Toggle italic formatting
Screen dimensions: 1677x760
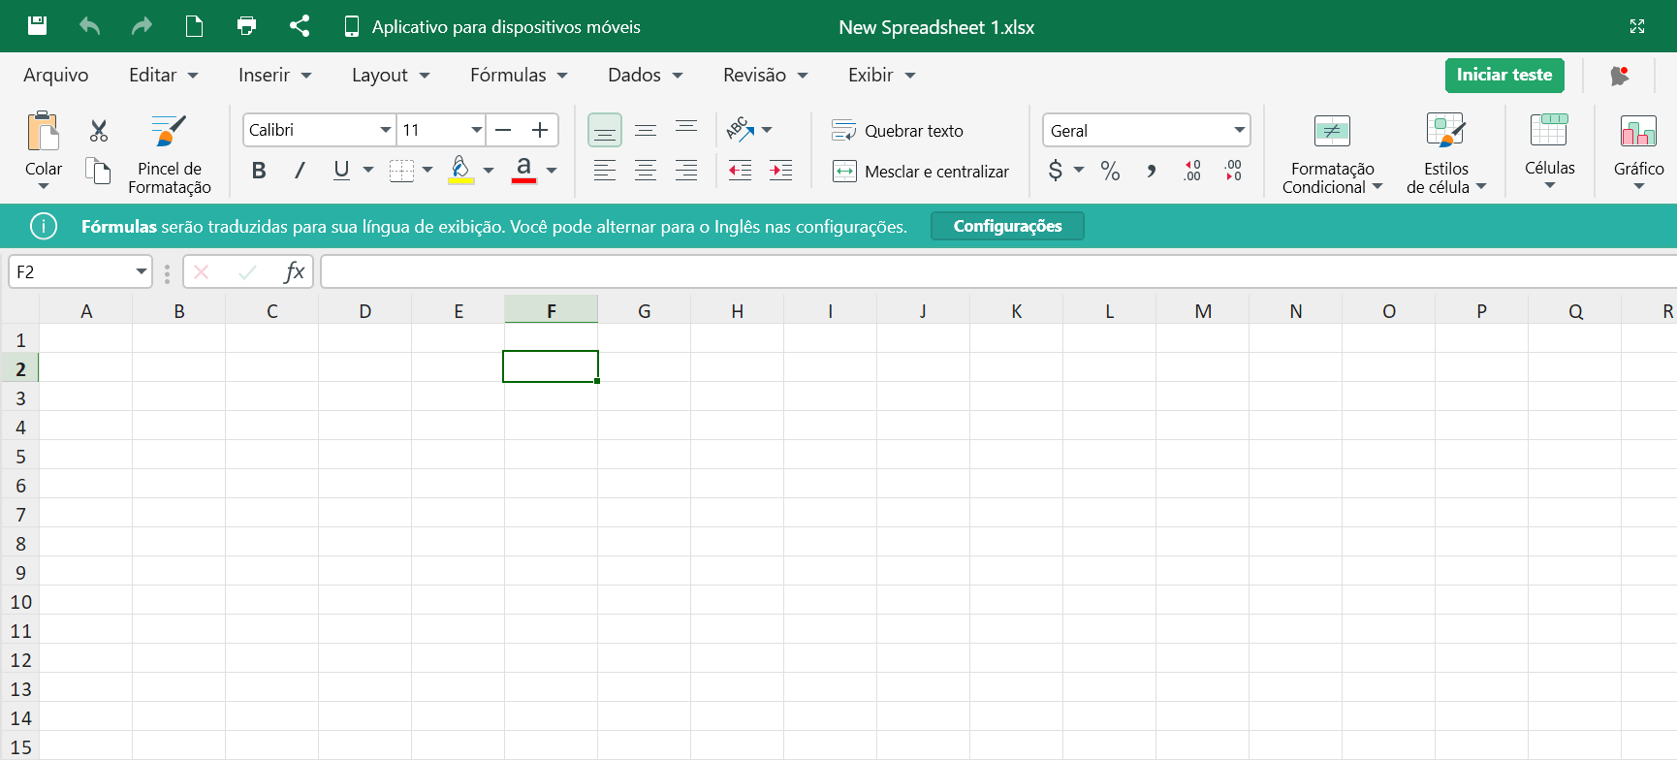pos(300,171)
